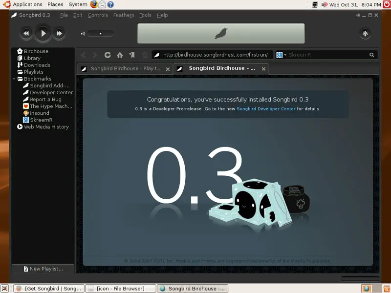Open the SkreemR bookmark in the sidebar
Image resolution: width=391 pixels, height=293 pixels.
pos(41,120)
